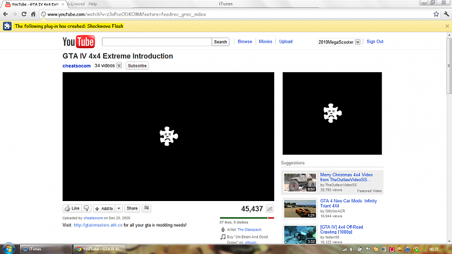Image resolution: width=452 pixels, height=254 pixels.
Task: Close the YouTube browser tab
Action: 63,4
